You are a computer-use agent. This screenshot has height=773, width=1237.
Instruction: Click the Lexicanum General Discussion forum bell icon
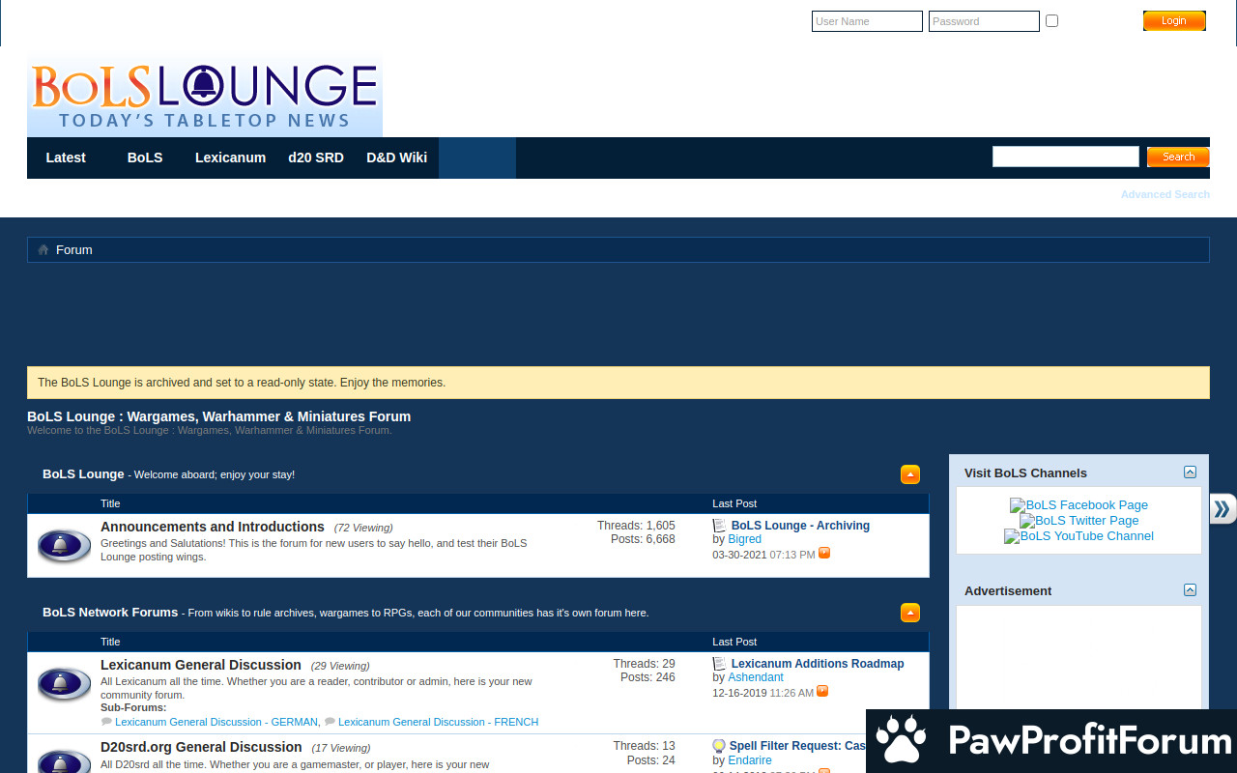(65, 684)
